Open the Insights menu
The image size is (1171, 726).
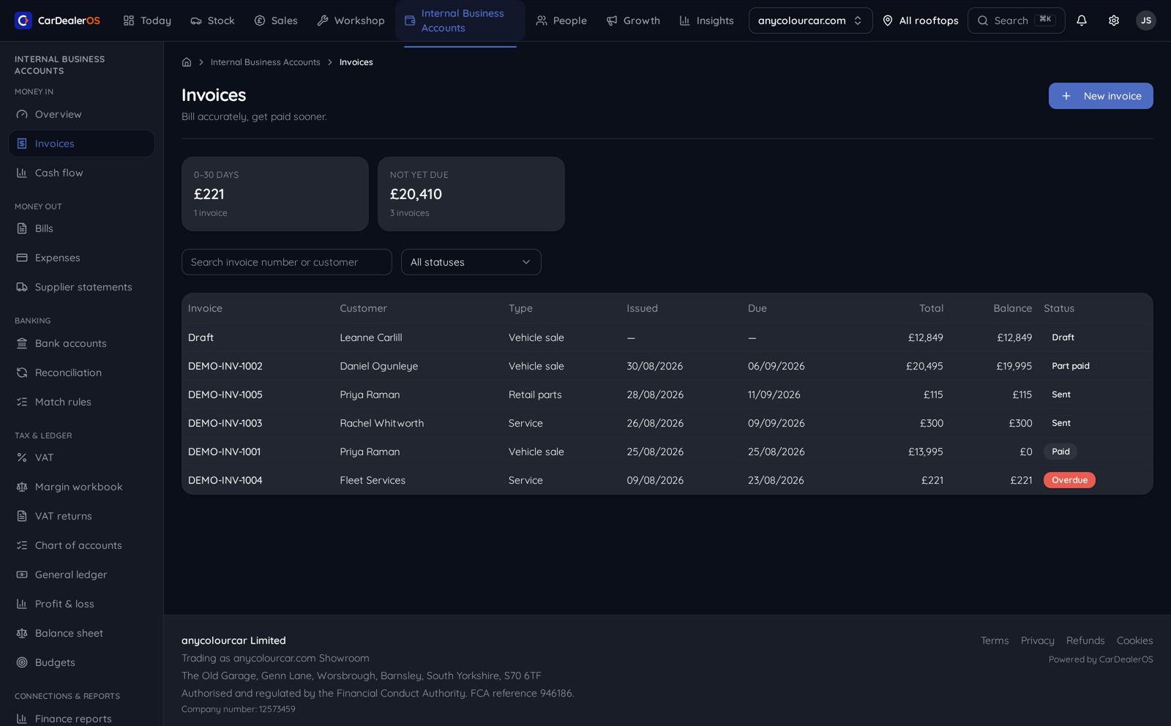point(706,20)
